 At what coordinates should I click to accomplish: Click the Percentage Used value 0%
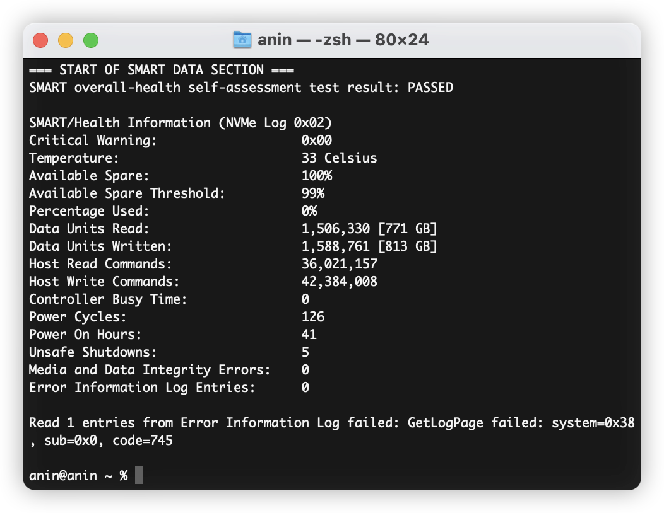pos(309,211)
